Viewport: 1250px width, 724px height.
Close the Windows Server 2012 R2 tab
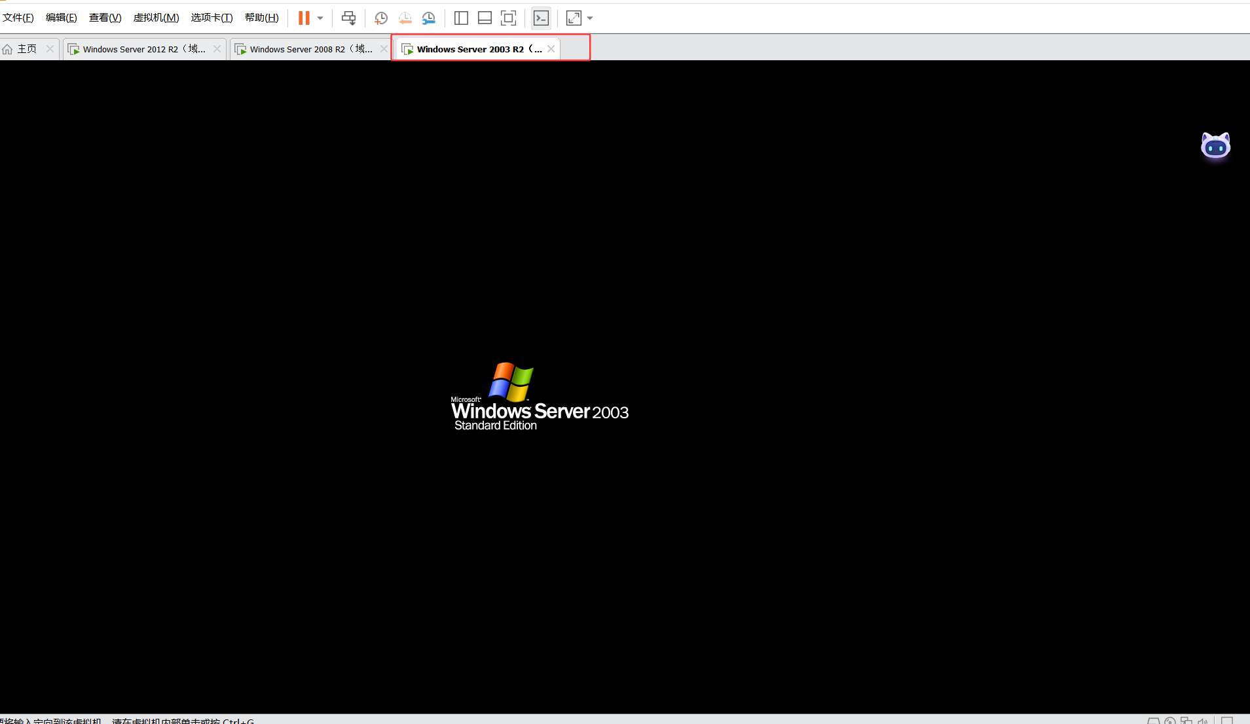pyautogui.click(x=217, y=49)
